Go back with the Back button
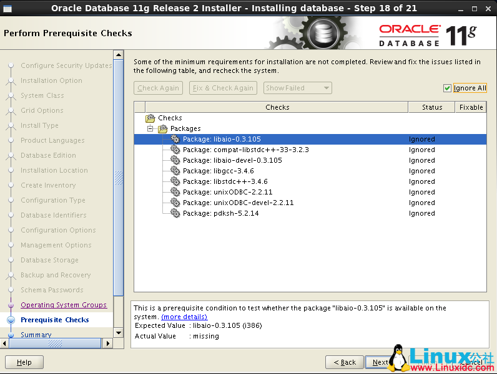The height and width of the screenshot is (374, 497). click(345, 362)
